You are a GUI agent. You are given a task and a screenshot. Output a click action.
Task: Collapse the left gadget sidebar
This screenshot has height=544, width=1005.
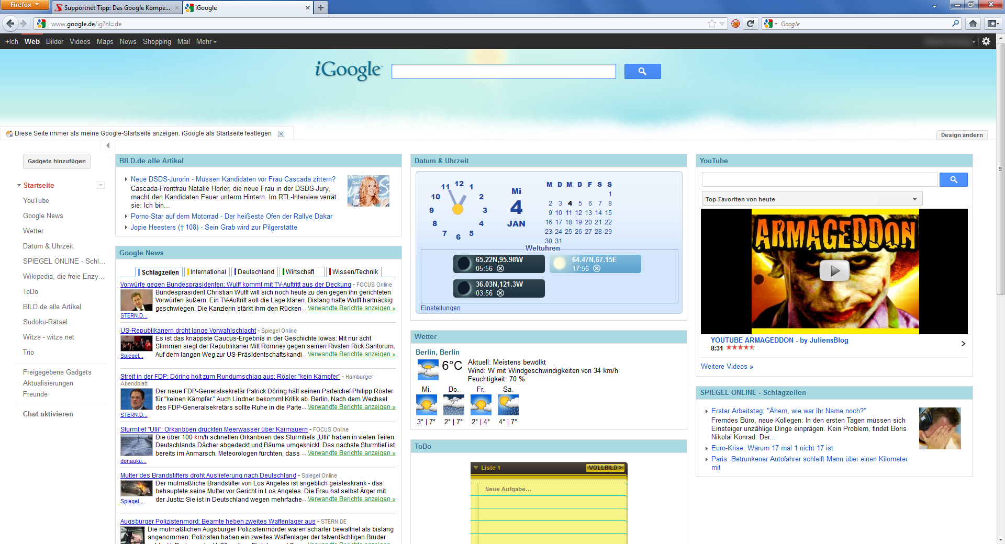coord(107,146)
